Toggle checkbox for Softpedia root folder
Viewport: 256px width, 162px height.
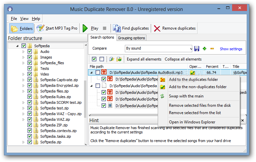click(24, 46)
